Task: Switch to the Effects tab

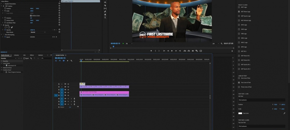Action: [32, 55]
